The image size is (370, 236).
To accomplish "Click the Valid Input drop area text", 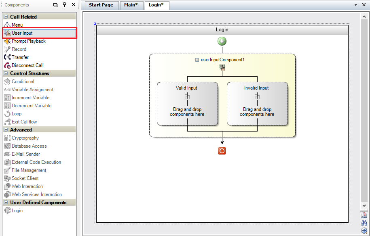I will coord(187,112).
